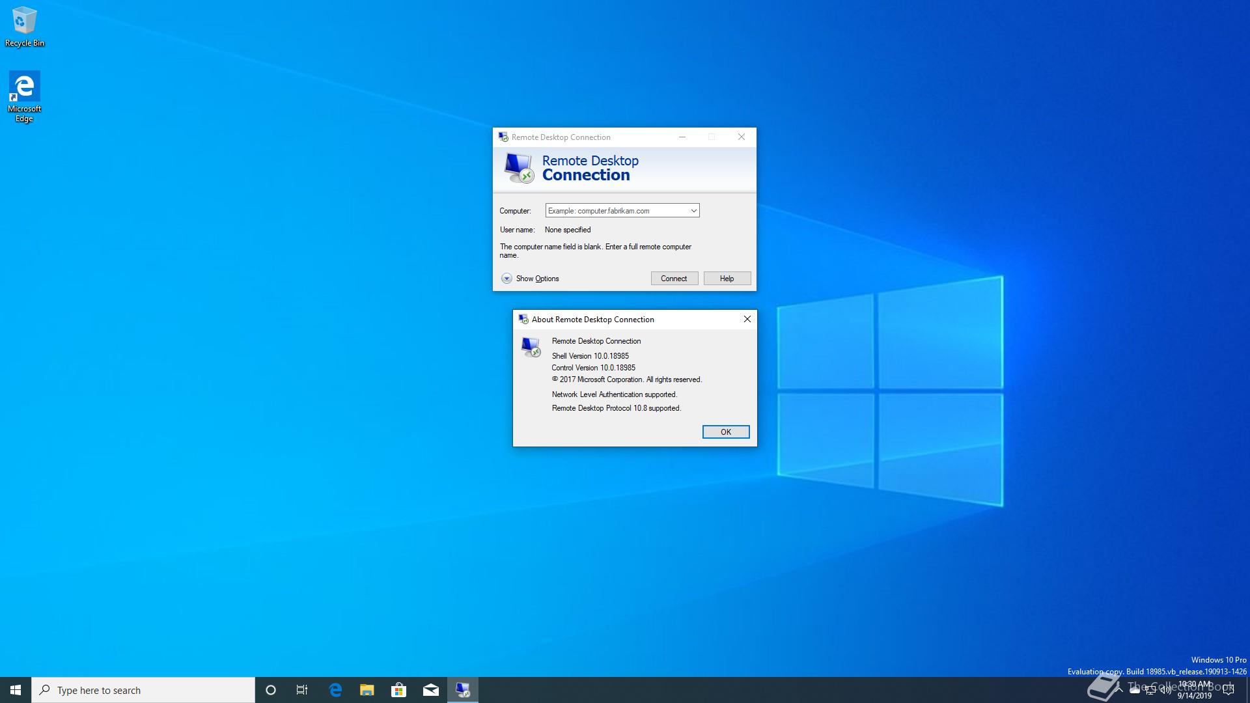Click 'Network Level Authentication supported.' text

pyautogui.click(x=615, y=394)
